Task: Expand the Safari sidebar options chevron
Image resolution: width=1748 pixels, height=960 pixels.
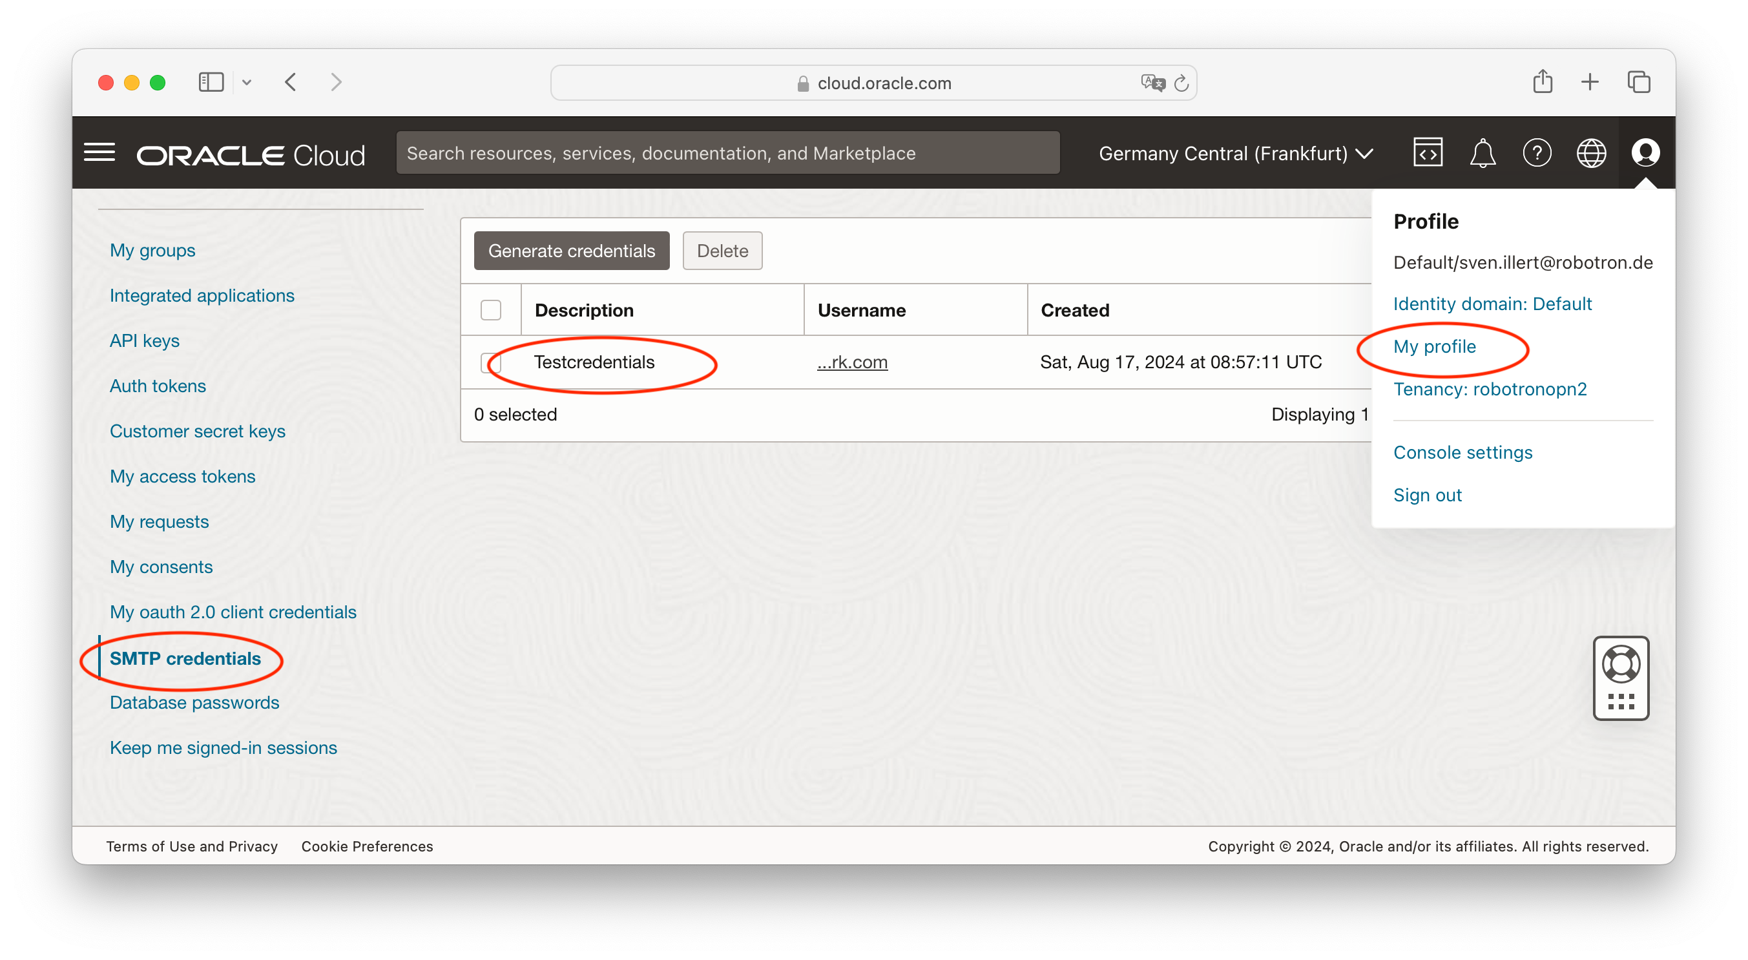Action: coord(246,82)
